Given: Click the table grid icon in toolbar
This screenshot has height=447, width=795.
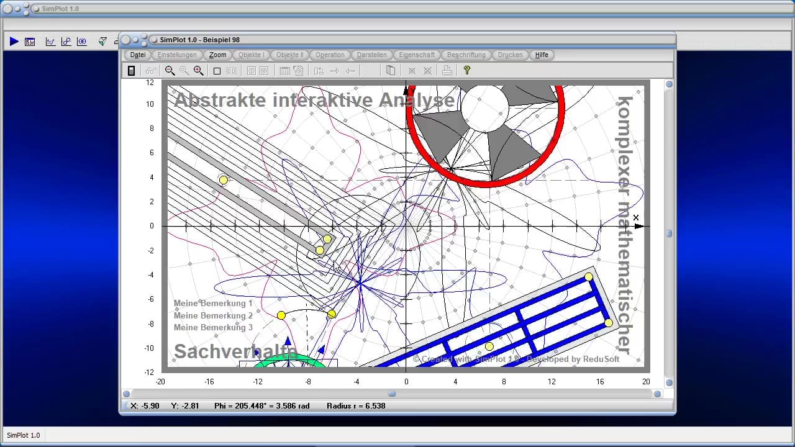Looking at the screenshot, I should point(284,71).
